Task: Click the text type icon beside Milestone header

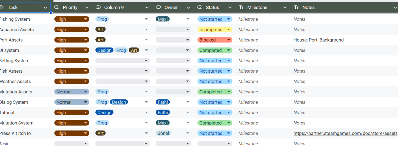Action: click(x=241, y=7)
